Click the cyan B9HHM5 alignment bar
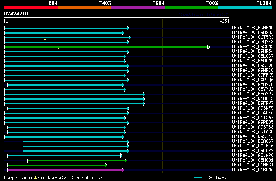 click(66, 28)
